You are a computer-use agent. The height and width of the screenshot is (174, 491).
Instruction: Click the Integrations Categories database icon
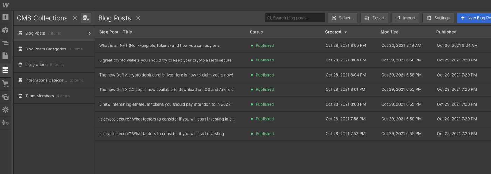point(20,80)
